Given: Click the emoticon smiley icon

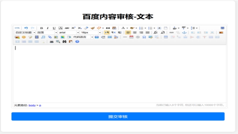Looking at the screenshot, I should point(24,37).
